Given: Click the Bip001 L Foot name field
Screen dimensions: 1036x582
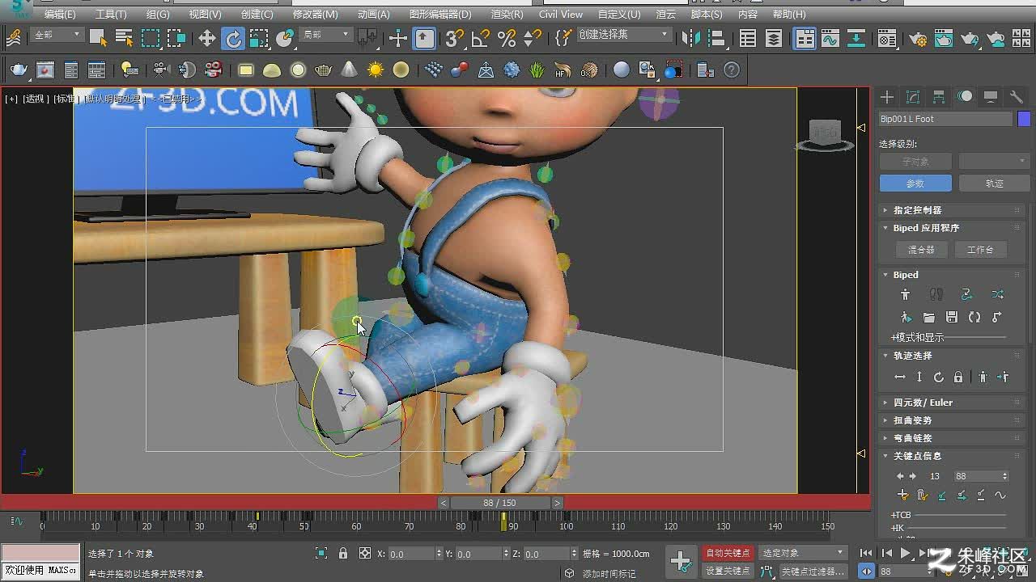Looking at the screenshot, I should (945, 119).
